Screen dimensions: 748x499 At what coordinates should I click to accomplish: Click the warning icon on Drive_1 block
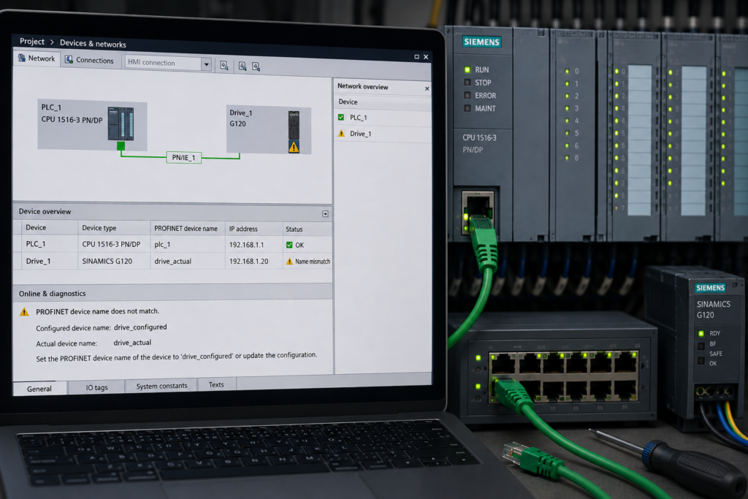tap(294, 147)
